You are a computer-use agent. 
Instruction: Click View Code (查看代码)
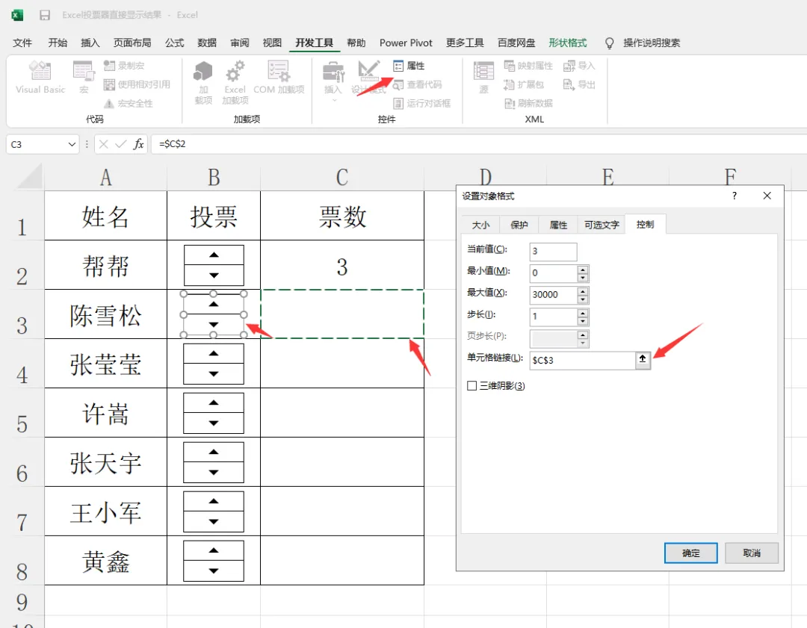418,84
